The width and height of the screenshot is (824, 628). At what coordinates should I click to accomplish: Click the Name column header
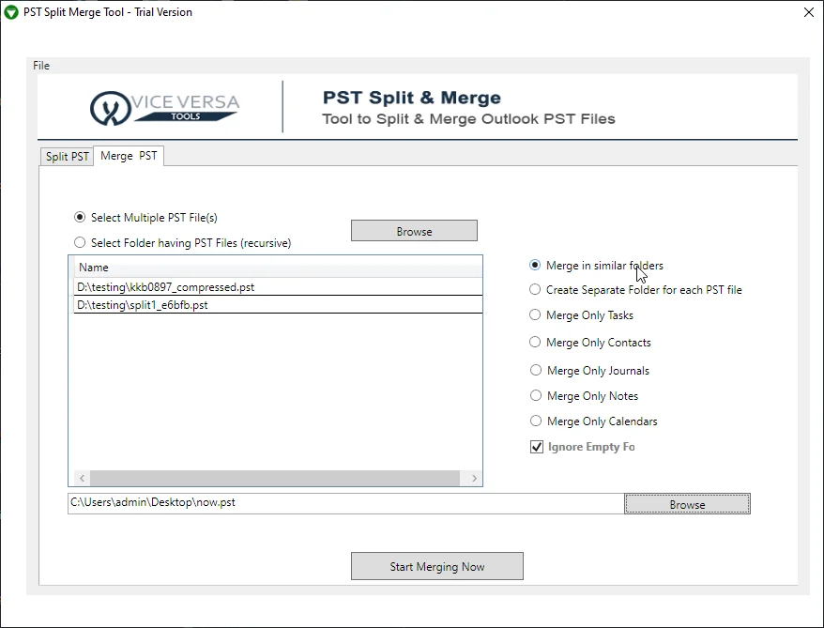click(278, 267)
